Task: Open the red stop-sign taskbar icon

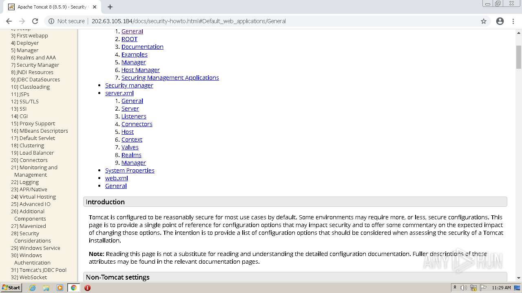Action: click(x=87, y=288)
